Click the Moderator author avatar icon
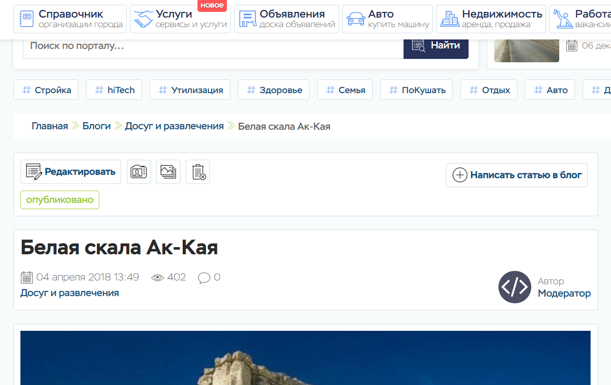 tap(515, 287)
